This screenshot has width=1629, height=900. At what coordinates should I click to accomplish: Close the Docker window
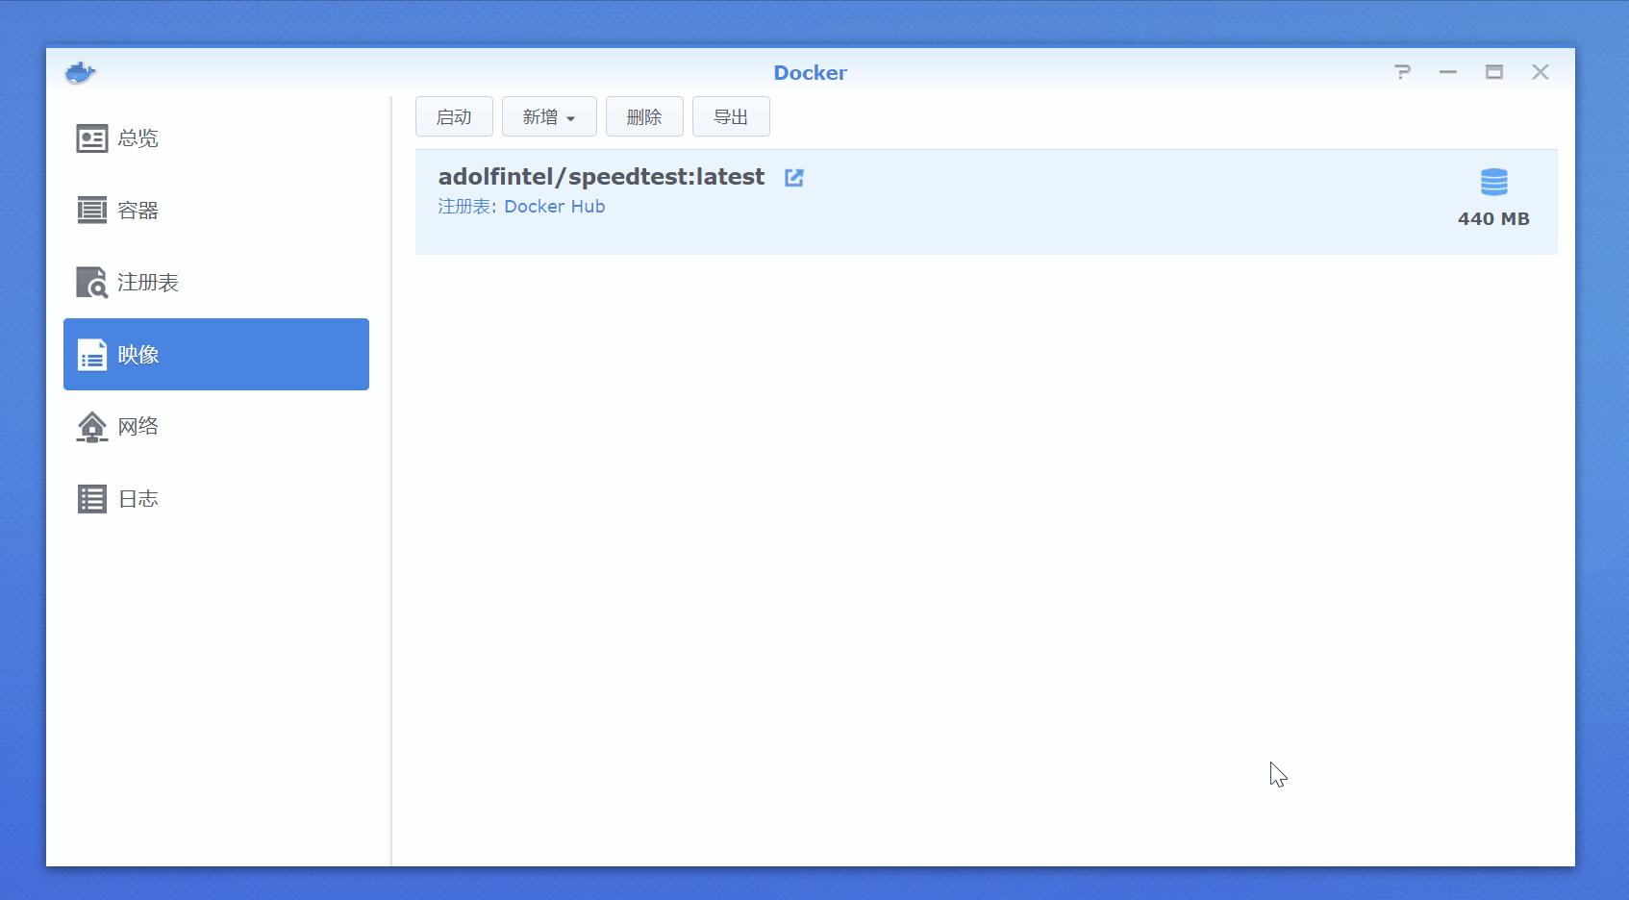tap(1541, 72)
